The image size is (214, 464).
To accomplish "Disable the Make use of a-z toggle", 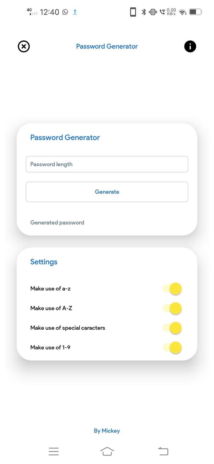I will (173, 288).
